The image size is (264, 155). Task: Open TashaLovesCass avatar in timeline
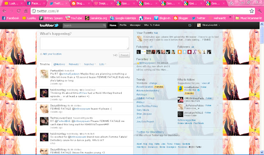44,121
